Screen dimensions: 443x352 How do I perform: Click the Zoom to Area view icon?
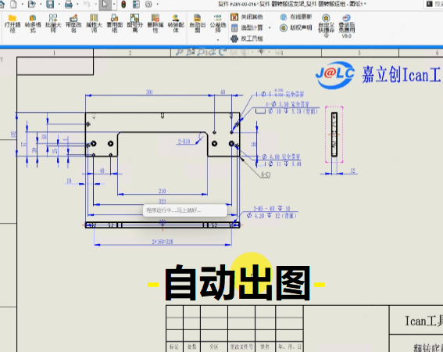click(x=191, y=52)
